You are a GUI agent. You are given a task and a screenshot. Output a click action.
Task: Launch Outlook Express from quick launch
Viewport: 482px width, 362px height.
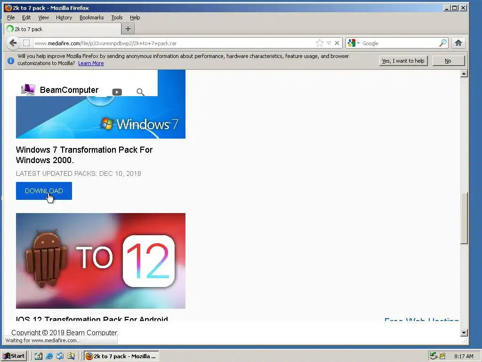(60, 356)
